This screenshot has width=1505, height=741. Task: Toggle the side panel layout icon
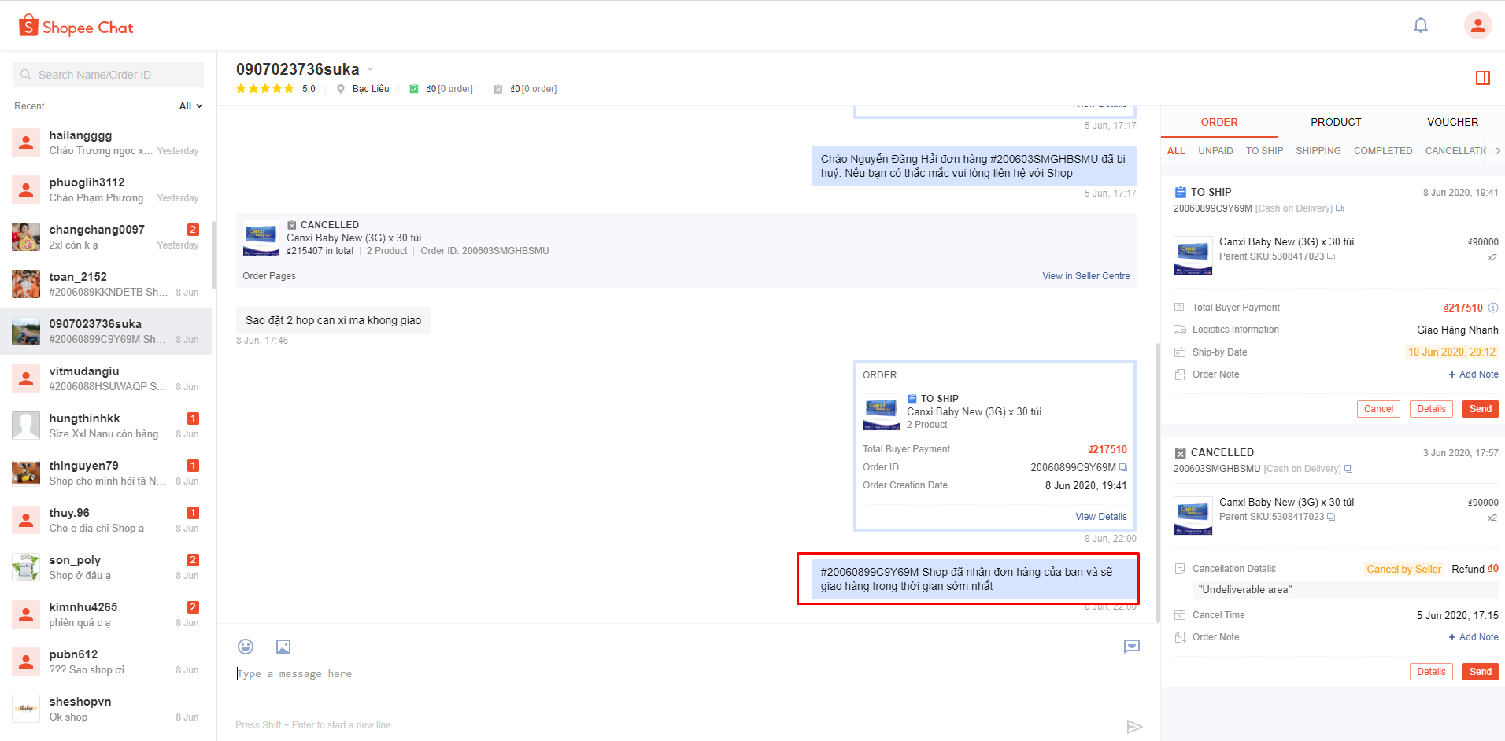1483,78
